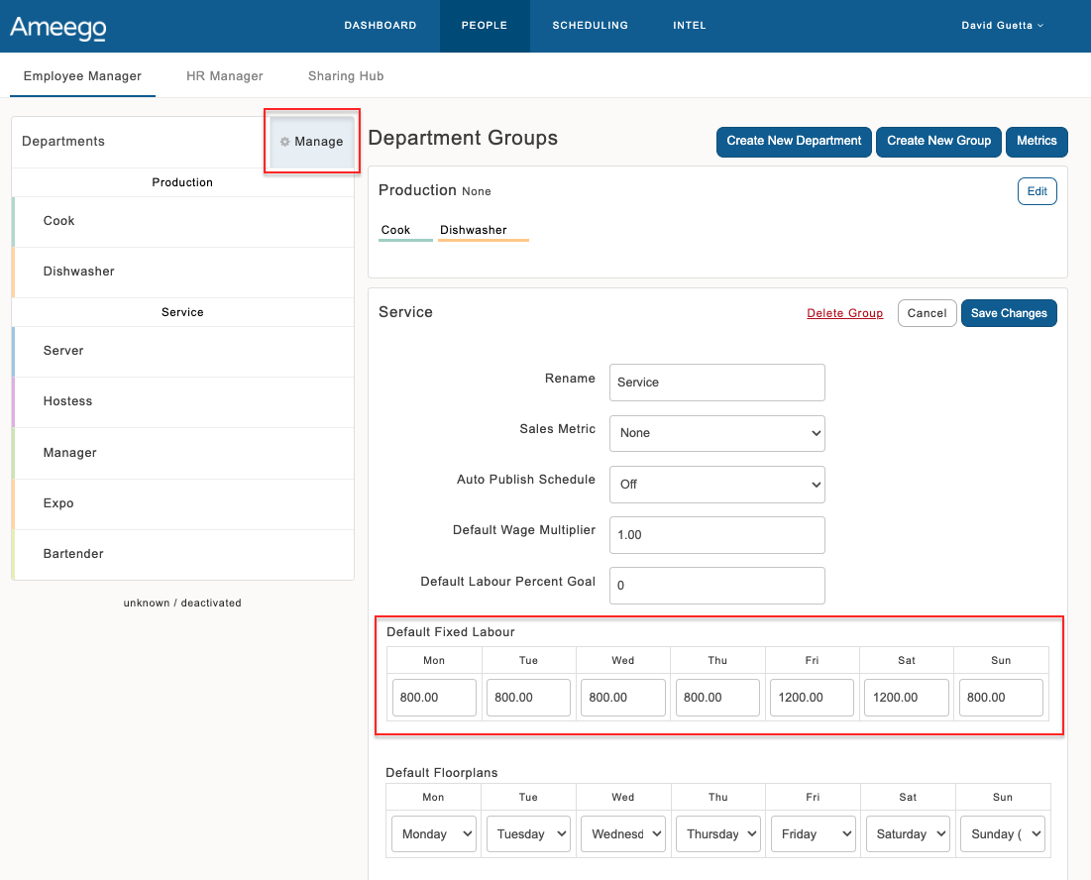The image size is (1091, 880).
Task: Open the Auto Publish Schedule dropdown
Action: click(716, 485)
